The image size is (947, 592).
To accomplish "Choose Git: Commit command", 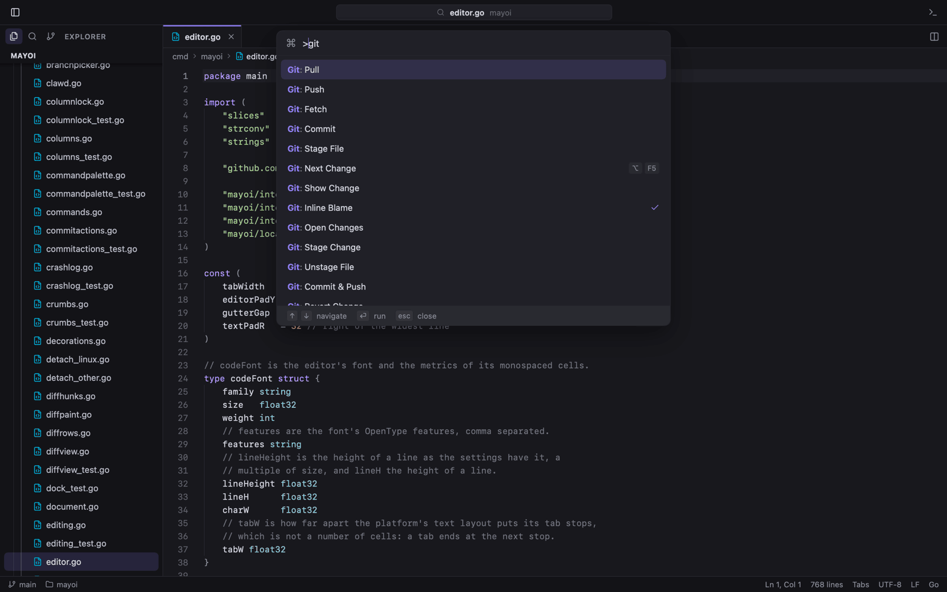I will click(x=474, y=129).
